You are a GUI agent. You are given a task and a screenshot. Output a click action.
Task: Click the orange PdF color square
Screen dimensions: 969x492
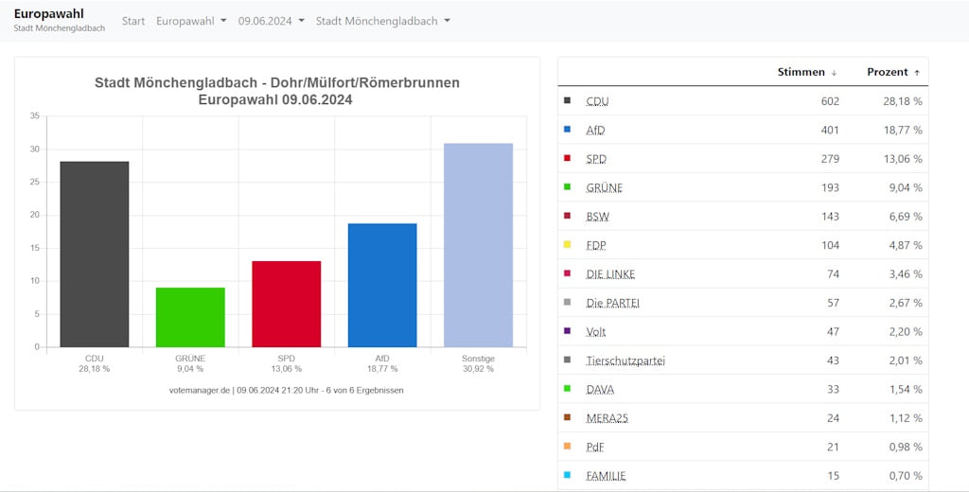click(568, 447)
